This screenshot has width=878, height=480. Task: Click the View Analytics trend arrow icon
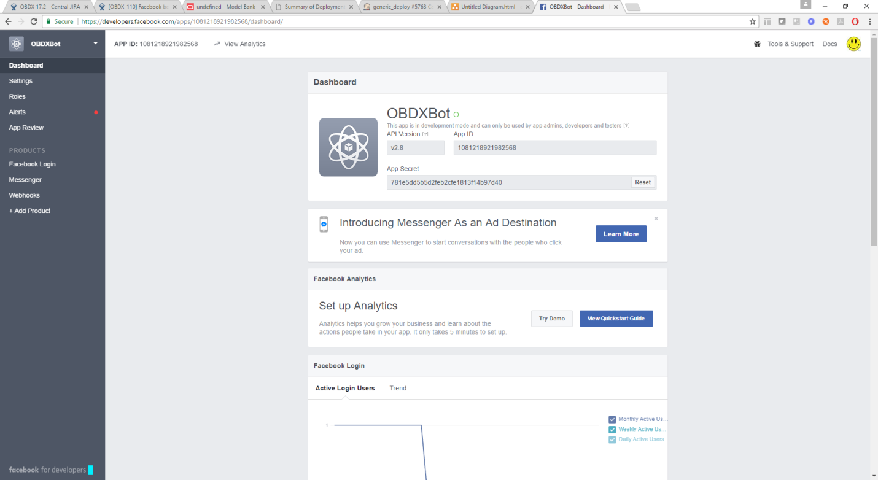pyautogui.click(x=217, y=44)
